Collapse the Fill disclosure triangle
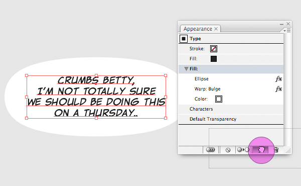Viewport: 301px width, 186px height. 186,69
